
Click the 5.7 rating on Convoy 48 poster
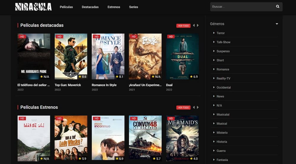point(157,159)
